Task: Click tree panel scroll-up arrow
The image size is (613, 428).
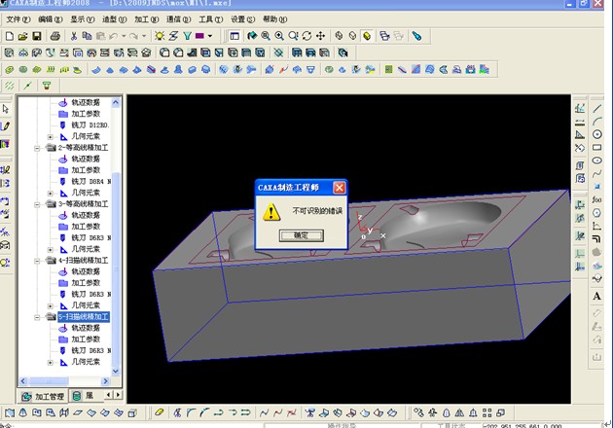Action: pyautogui.click(x=116, y=102)
